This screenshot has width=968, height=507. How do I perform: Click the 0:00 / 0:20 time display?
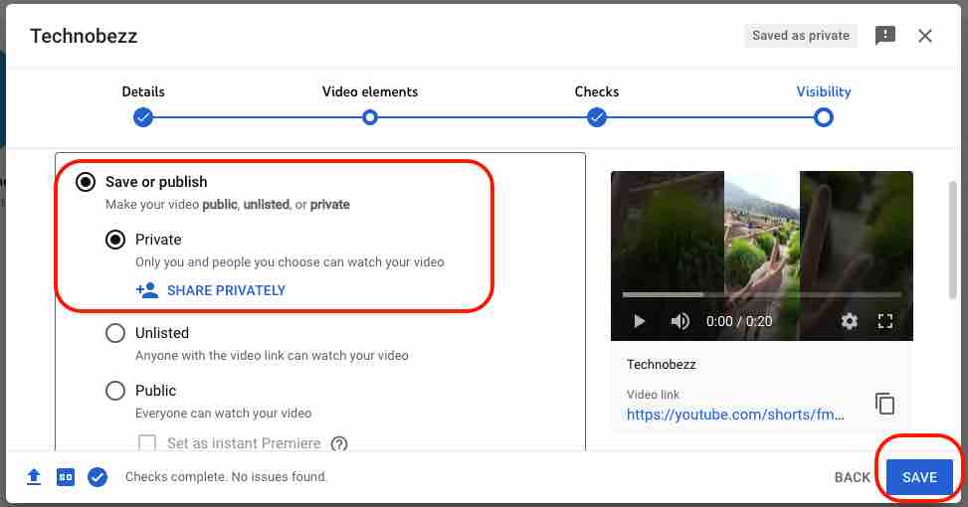[739, 321]
